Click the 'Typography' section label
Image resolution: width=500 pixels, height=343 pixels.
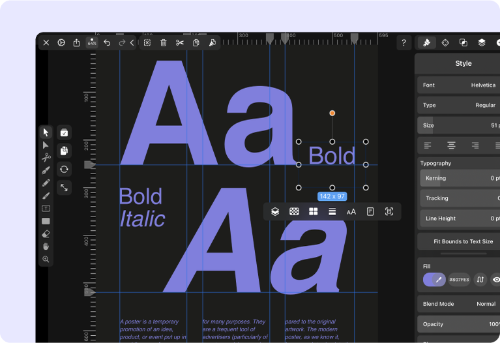coord(435,164)
